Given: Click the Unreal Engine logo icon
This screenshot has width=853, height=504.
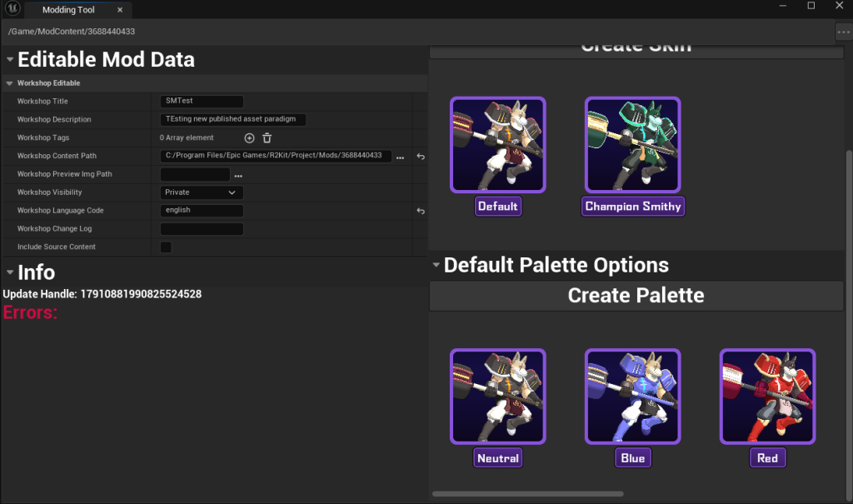Looking at the screenshot, I should (12, 8).
